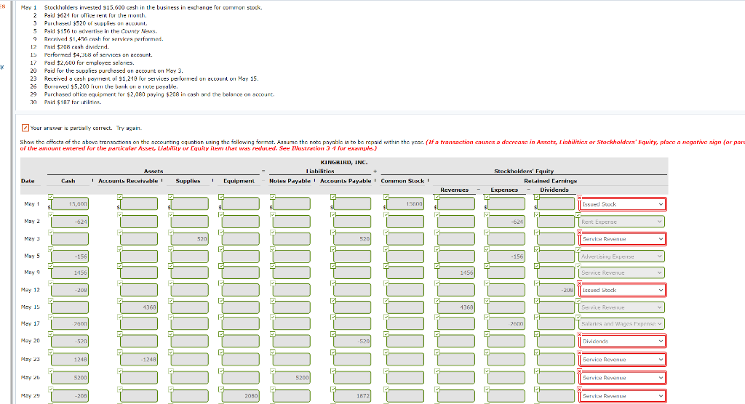Open the May 3 Service Revenue dropdown
The width and height of the screenshot is (745, 404).
point(622,239)
